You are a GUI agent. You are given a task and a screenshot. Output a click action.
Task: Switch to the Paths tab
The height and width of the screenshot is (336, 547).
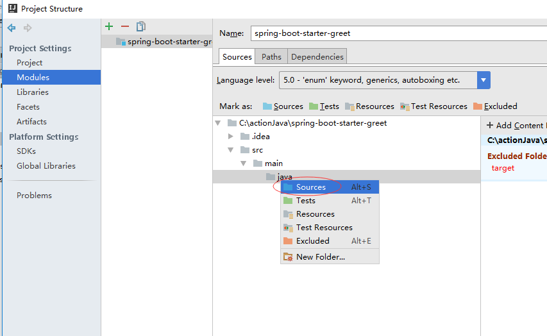click(x=271, y=56)
